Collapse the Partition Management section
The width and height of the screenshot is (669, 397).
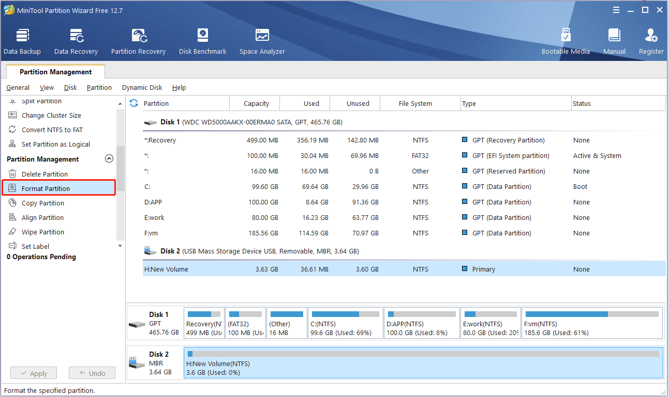(x=109, y=159)
